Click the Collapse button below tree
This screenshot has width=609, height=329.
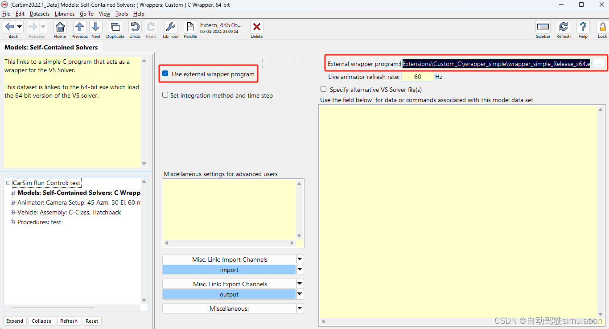41,321
